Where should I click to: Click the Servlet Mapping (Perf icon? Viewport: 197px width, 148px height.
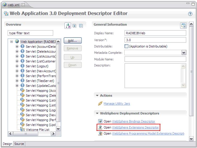pyautogui.click(x=22, y=120)
